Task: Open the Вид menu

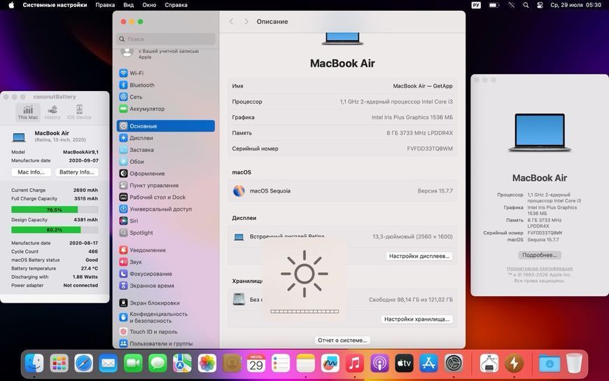Action: point(129,5)
